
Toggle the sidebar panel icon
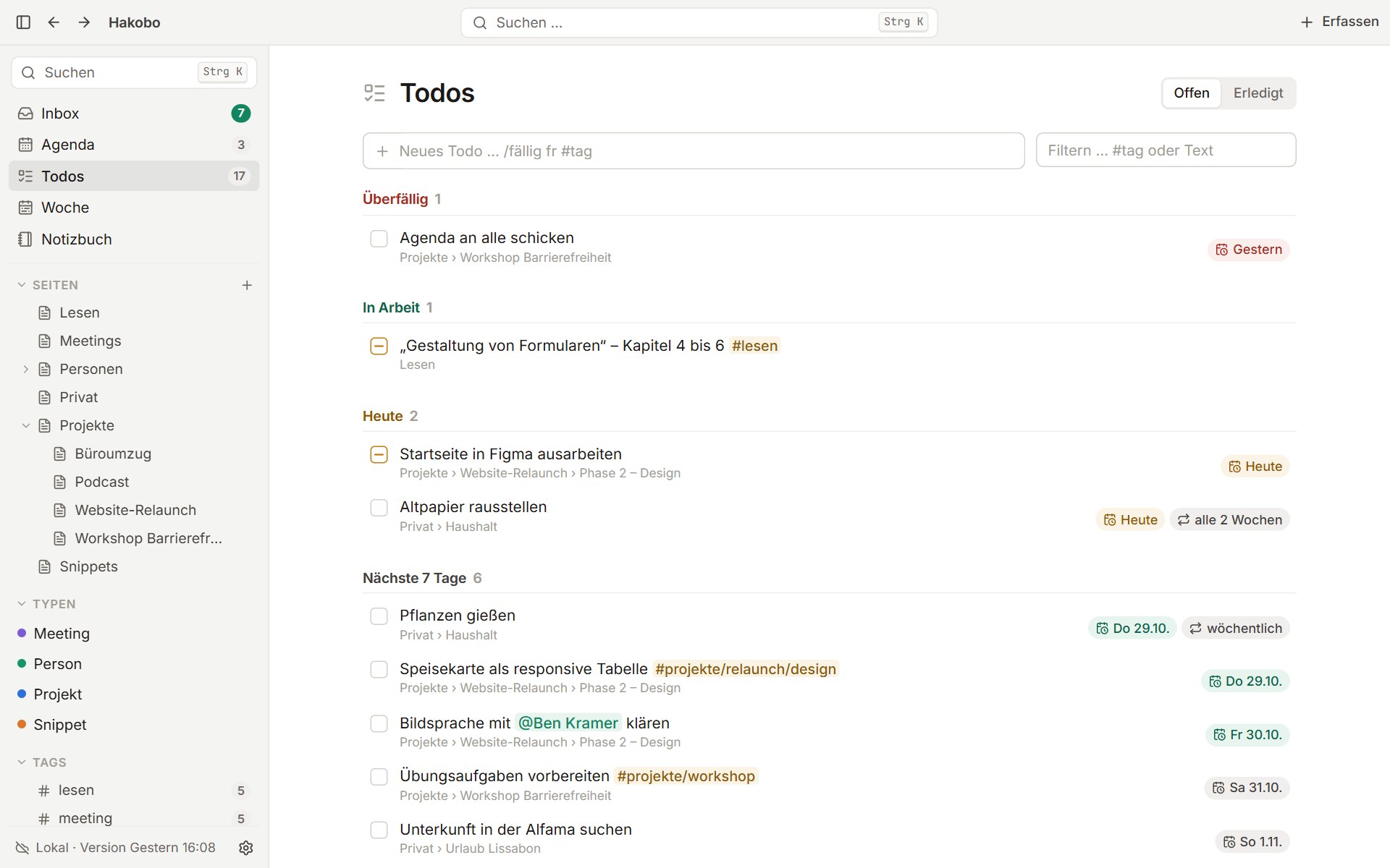(x=23, y=22)
